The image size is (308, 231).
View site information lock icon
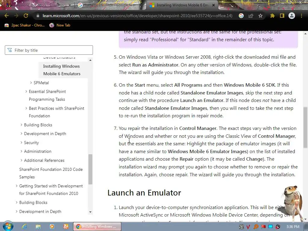click(38, 16)
